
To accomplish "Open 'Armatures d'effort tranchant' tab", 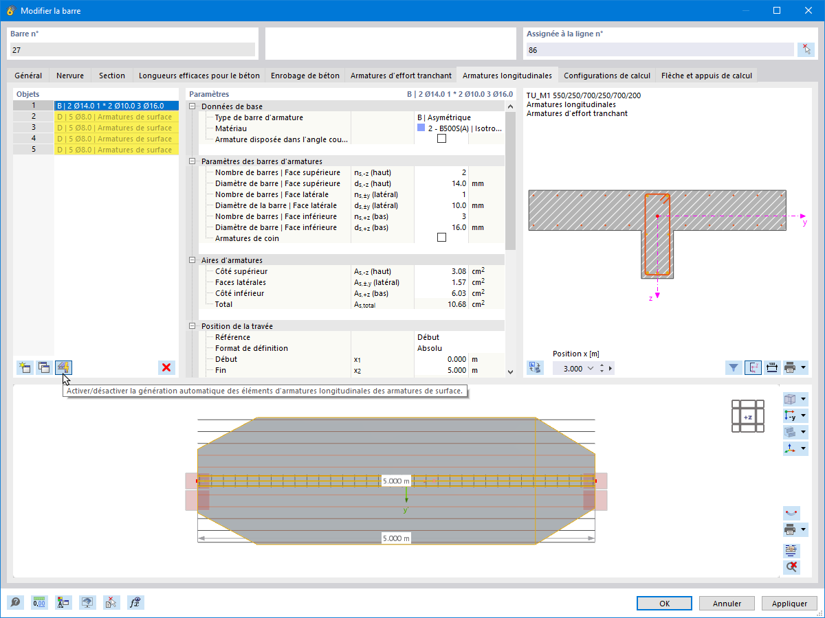I will click(401, 76).
